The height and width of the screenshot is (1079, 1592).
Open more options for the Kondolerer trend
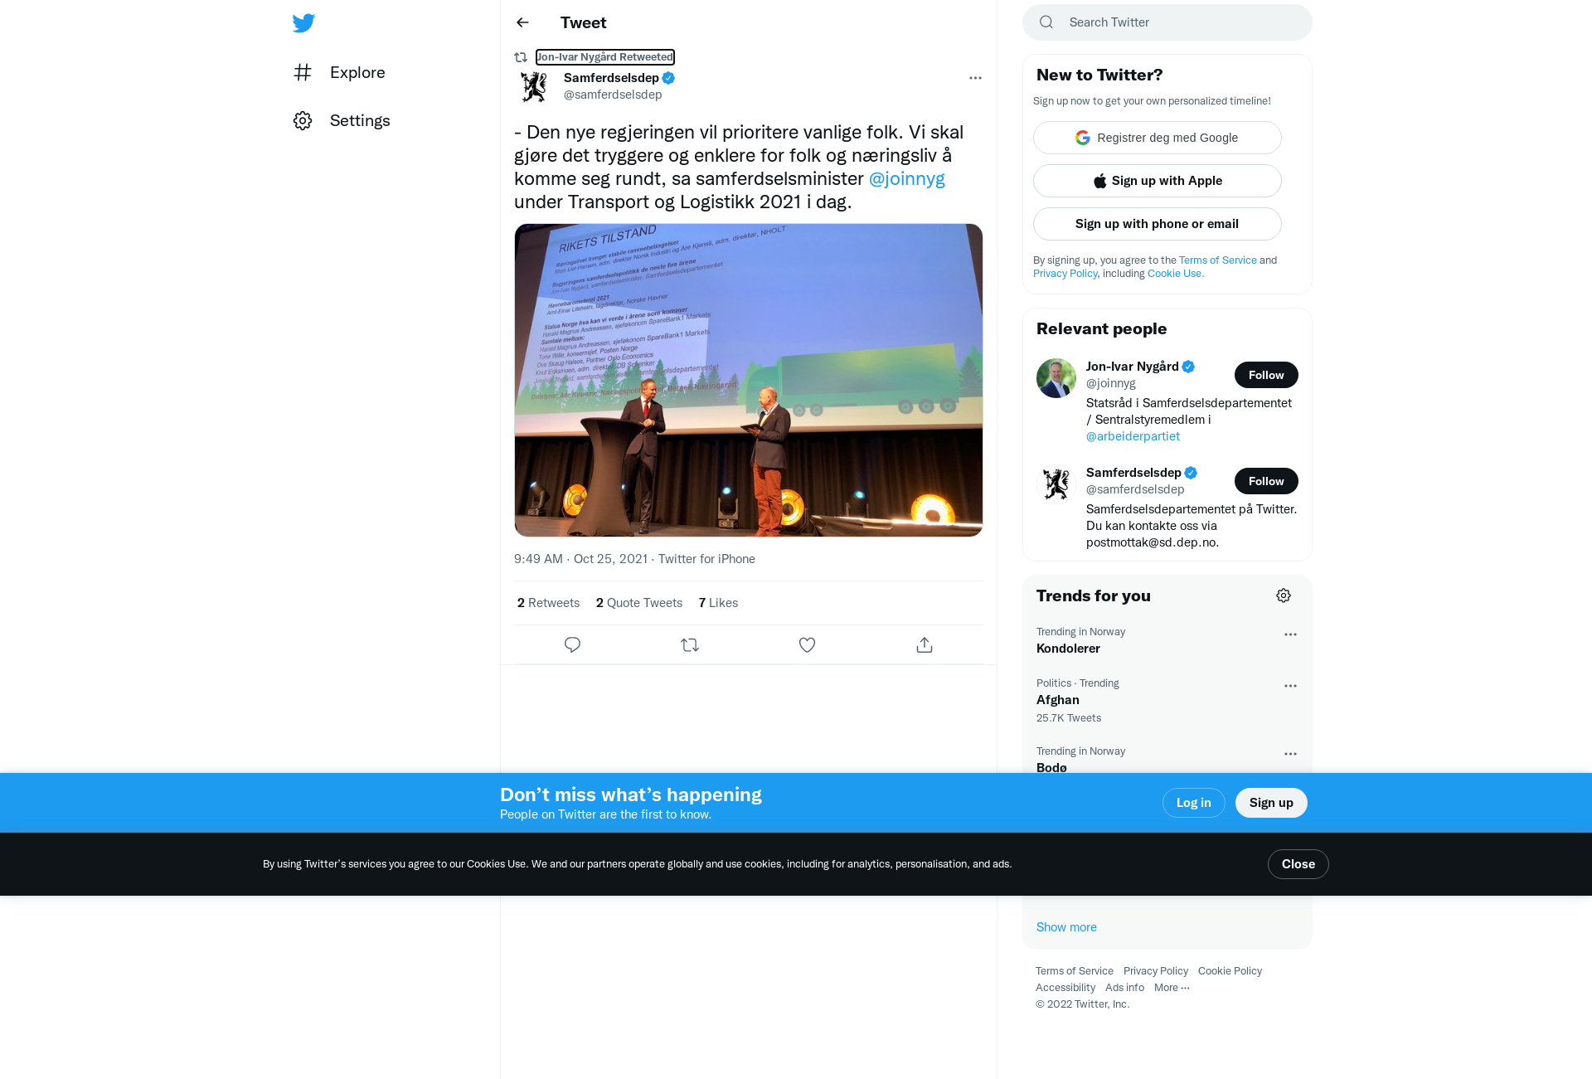tap(1290, 634)
